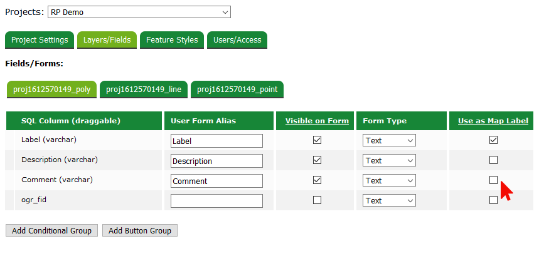
Task: Select the proj1612570149_point layer tab
Action: (x=237, y=90)
